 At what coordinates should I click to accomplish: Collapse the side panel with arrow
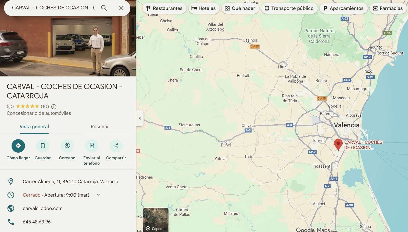tap(139, 118)
